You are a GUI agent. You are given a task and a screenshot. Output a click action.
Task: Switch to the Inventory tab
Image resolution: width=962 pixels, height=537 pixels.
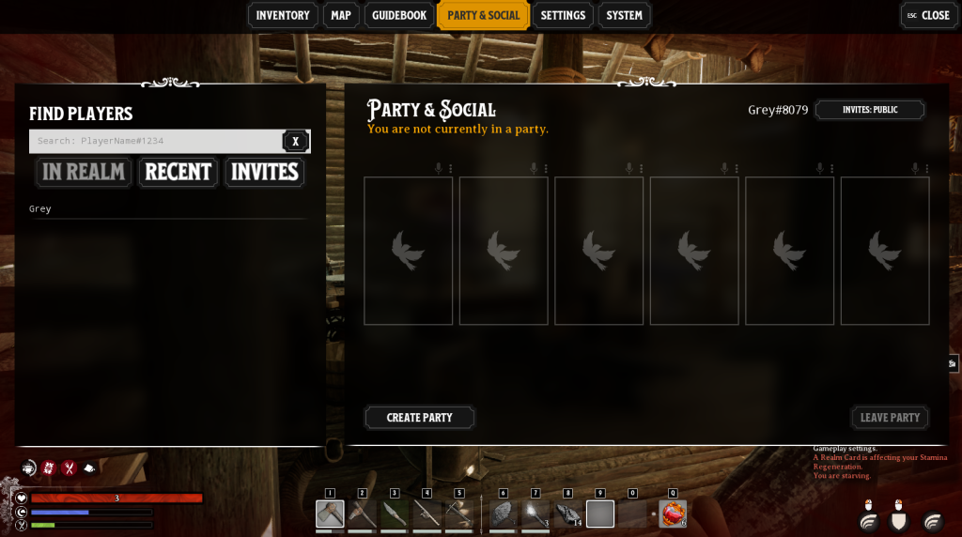pyautogui.click(x=283, y=15)
